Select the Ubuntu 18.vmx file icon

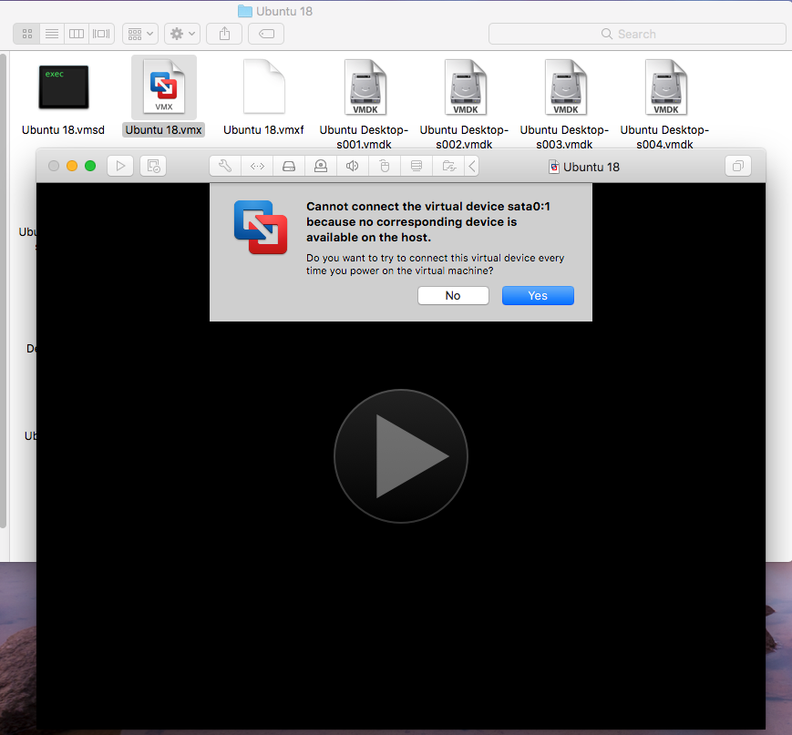(164, 87)
